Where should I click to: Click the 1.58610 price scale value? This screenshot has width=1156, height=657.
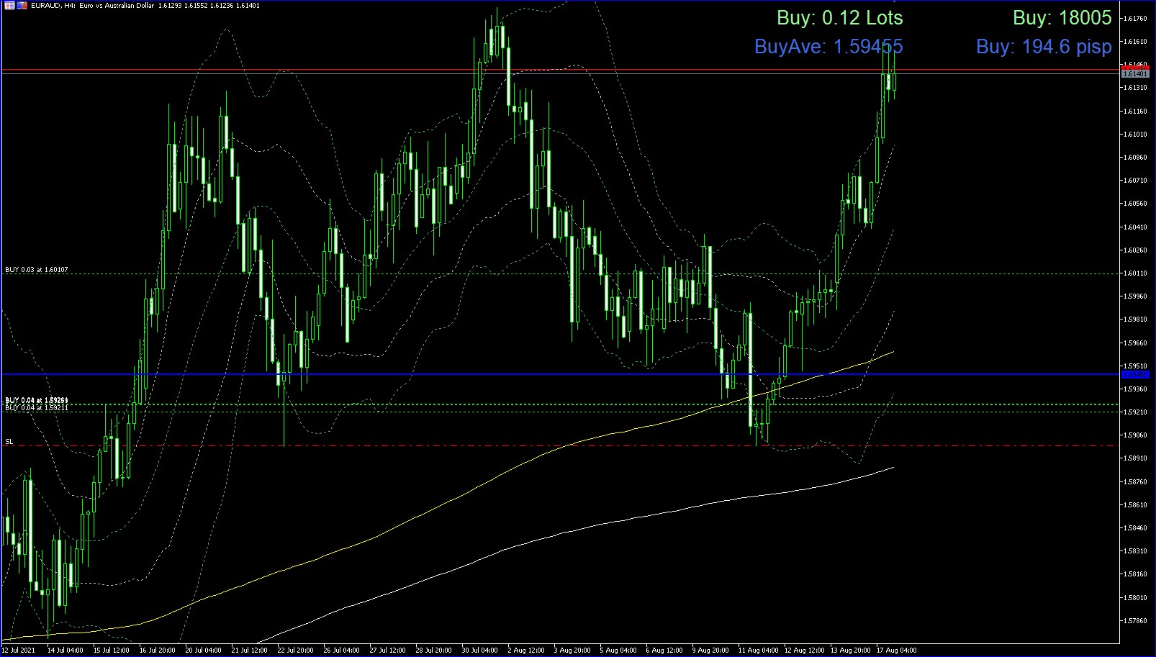click(x=1136, y=505)
